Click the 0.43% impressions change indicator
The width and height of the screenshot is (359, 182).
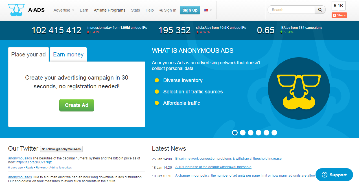pyautogui.click(x=93, y=32)
